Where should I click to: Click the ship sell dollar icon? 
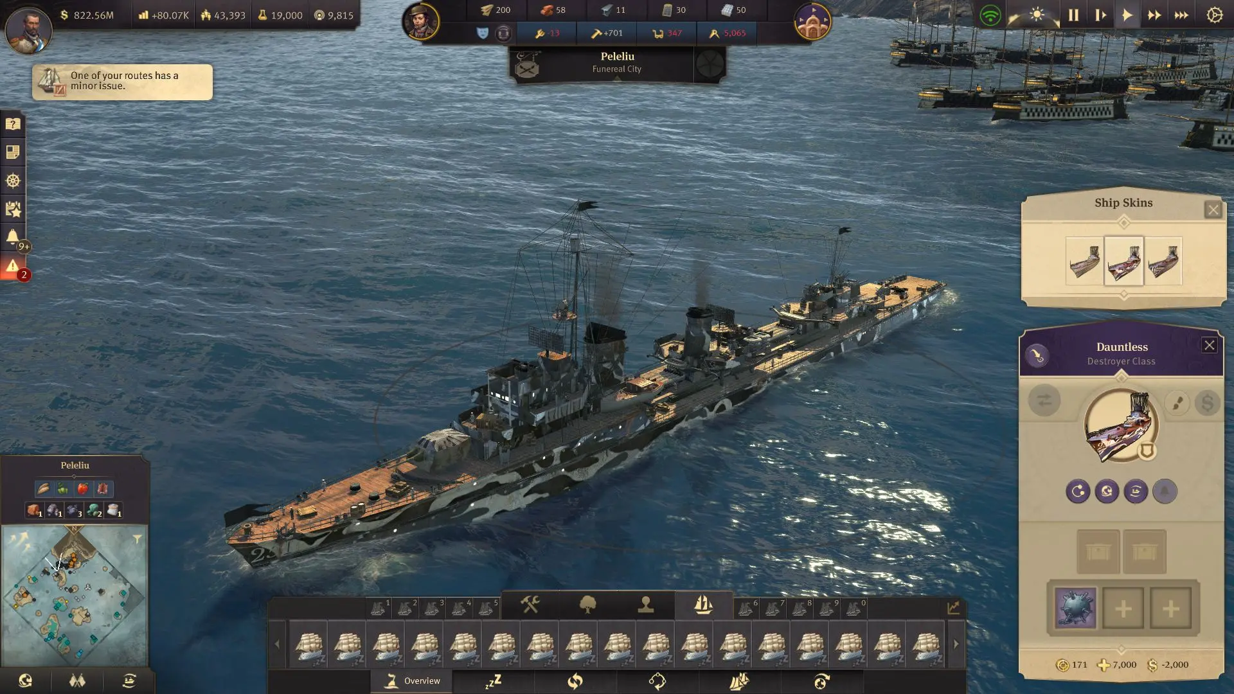(x=1207, y=403)
